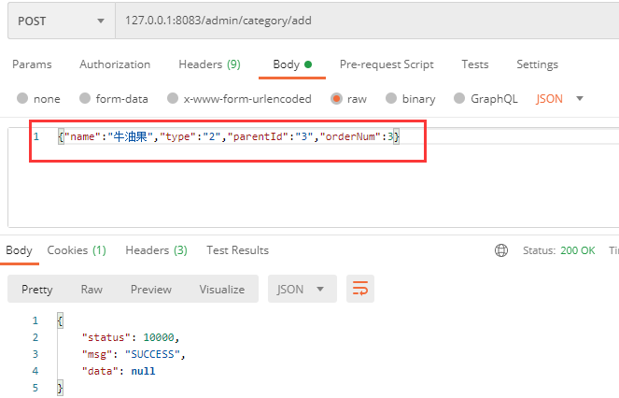Choose the form-data radio option
Image resolution: width=619 pixels, height=398 pixels.
pos(85,98)
